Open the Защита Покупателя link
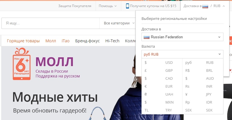 pos(75,6)
